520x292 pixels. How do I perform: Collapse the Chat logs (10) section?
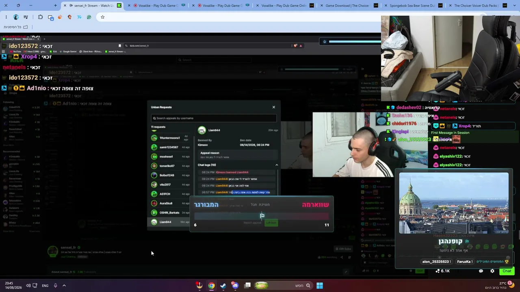point(277,165)
